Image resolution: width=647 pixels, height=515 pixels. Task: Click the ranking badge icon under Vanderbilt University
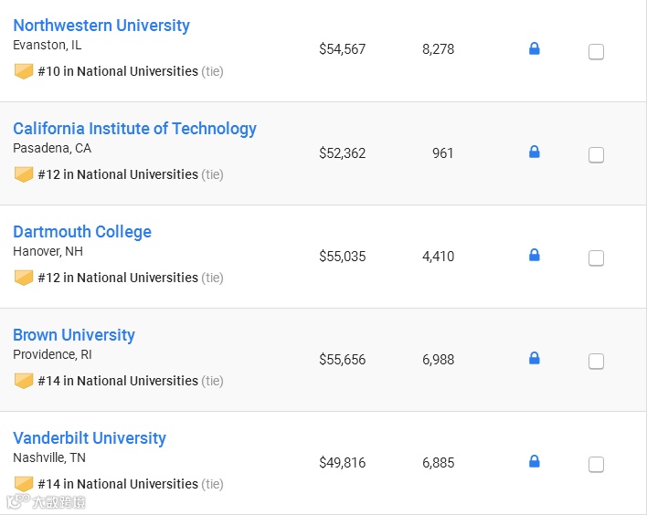[24, 484]
